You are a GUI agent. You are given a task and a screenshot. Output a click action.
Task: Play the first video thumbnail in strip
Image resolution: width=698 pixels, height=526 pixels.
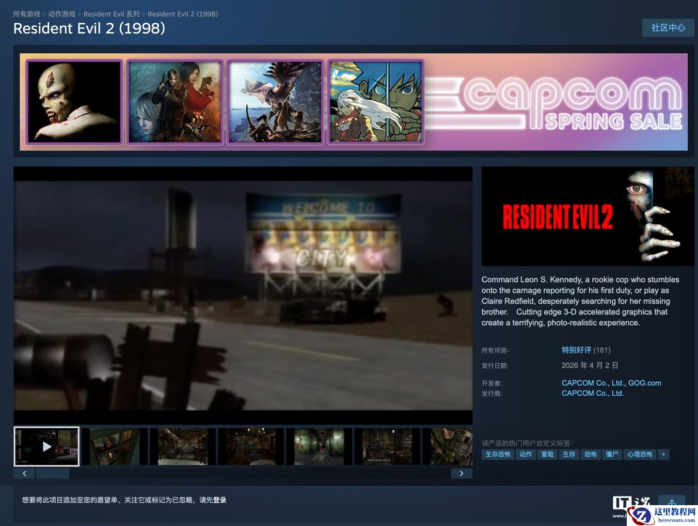point(47,446)
